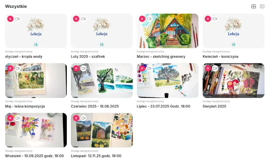Select the Wszystkie section heading
Screen dimensions: 274x165
click(16, 6)
